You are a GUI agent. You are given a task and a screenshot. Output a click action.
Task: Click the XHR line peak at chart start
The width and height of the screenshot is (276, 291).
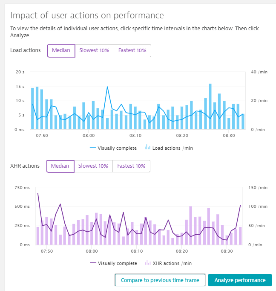[x=38, y=193]
